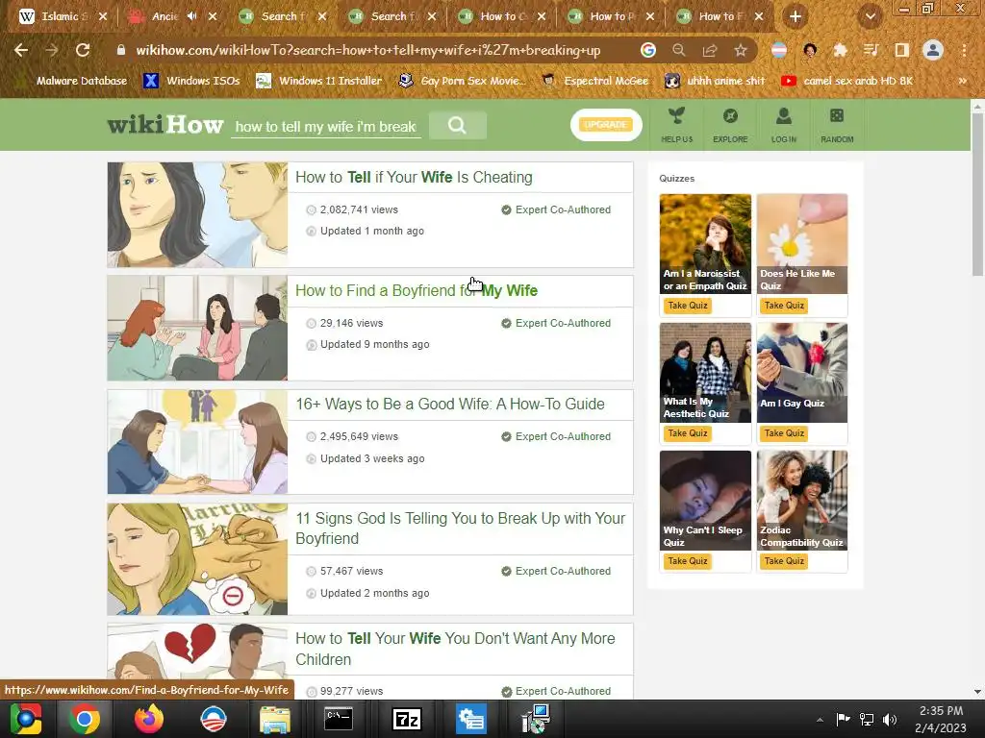Open the file explorer folder in the taskbar

[x=274, y=719]
